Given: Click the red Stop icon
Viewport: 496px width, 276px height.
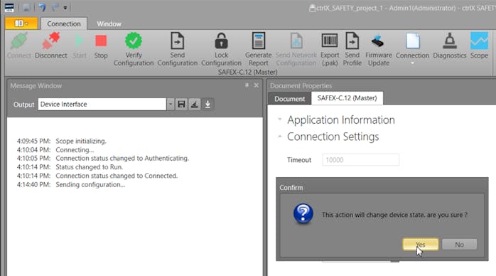Looking at the screenshot, I should [x=101, y=41].
